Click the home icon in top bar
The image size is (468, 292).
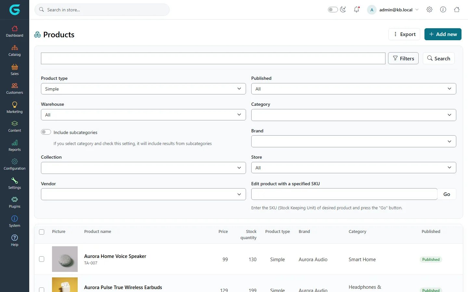[x=457, y=9]
